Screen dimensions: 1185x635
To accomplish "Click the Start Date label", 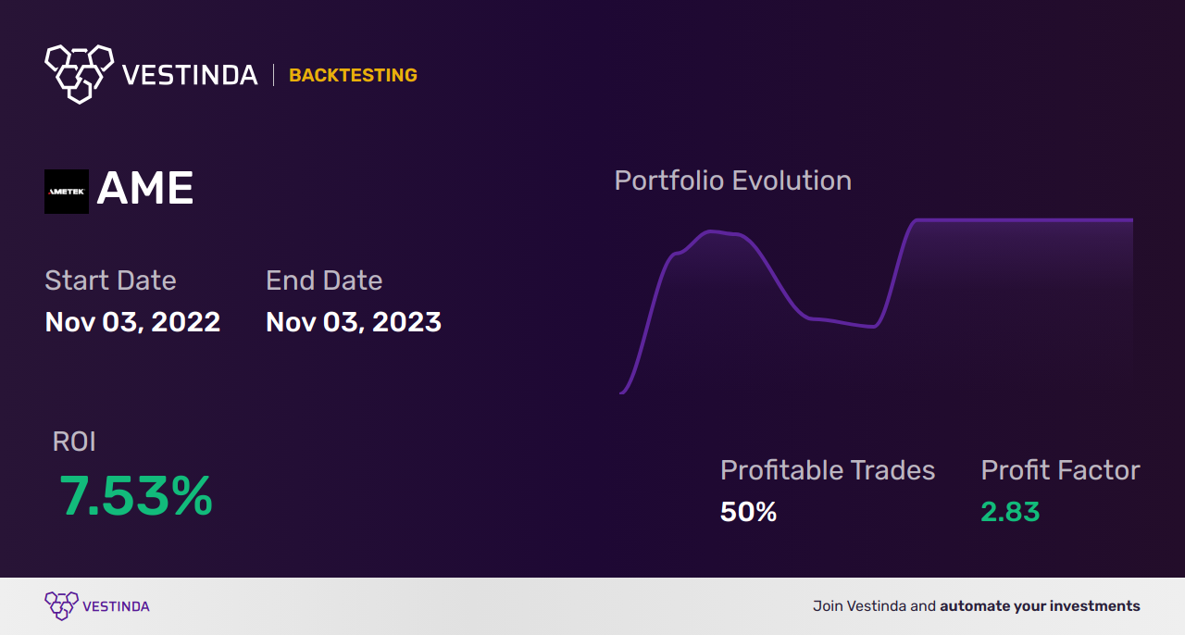I will click(x=110, y=280).
